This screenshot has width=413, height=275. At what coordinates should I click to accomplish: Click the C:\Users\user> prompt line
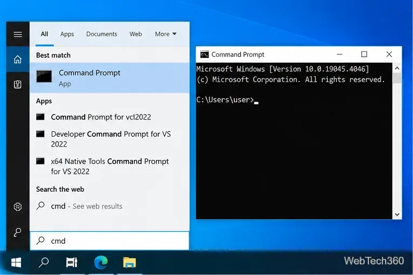228,100
